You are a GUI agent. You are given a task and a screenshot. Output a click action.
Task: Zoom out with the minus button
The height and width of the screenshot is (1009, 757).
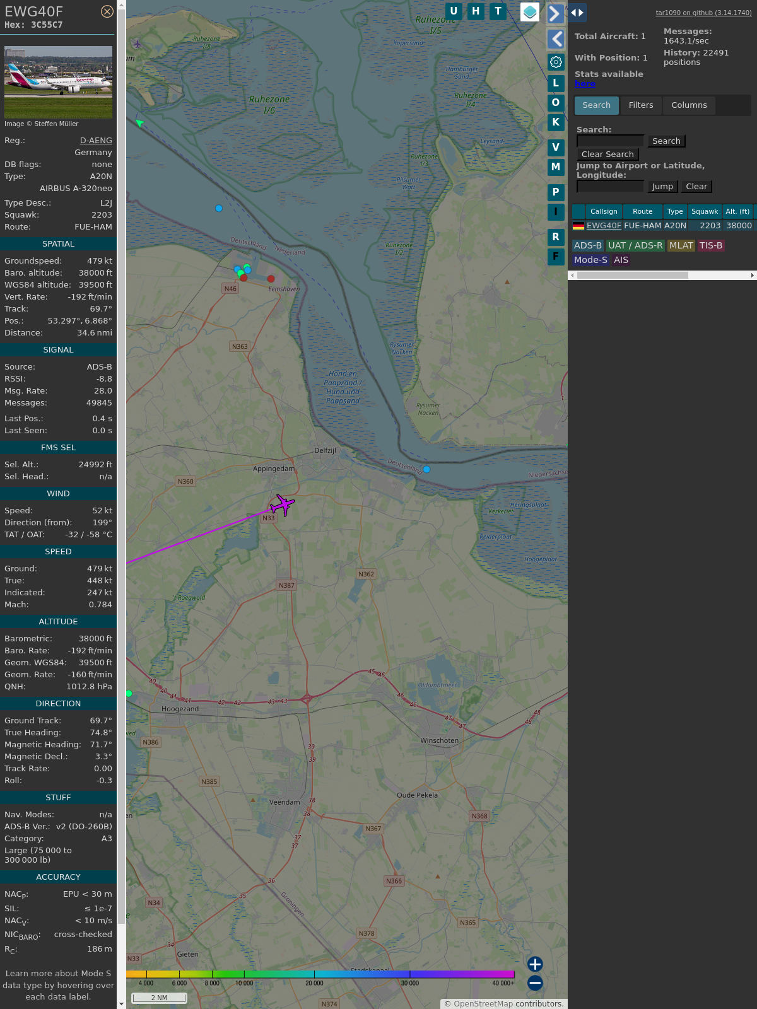click(535, 983)
